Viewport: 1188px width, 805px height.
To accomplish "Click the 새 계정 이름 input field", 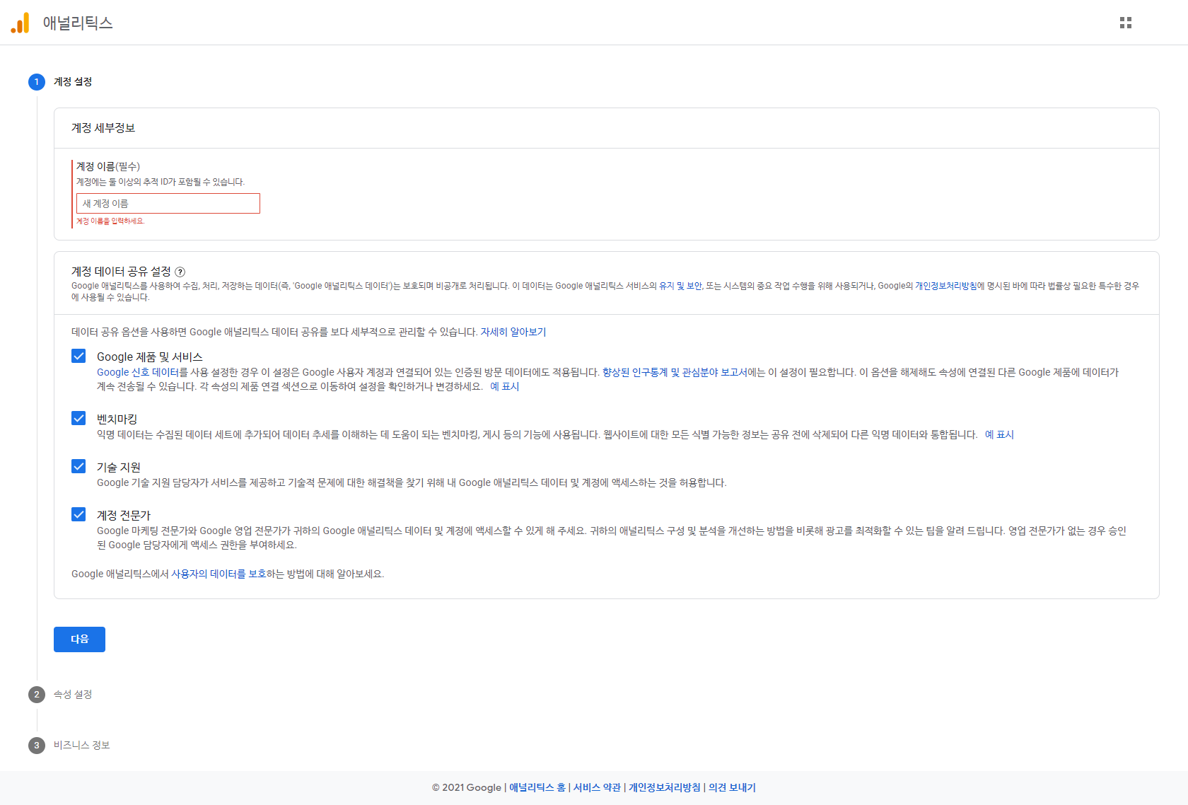I will coord(168,203).
